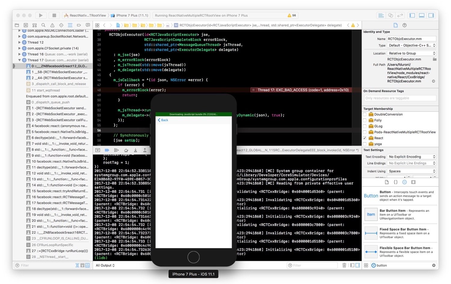Show the Standard editor

[381, 15]
